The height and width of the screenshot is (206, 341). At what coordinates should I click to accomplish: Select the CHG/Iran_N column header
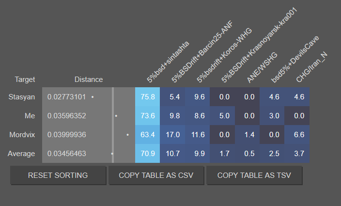[x=311, y=67]
